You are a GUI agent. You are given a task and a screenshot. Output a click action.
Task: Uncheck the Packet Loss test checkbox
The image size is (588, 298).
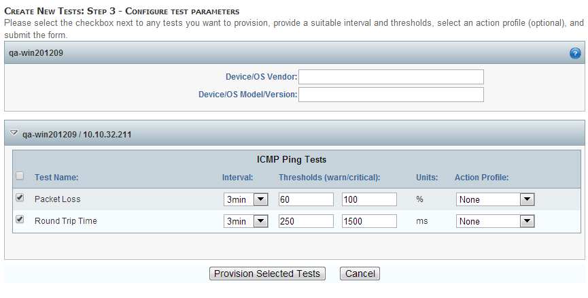coord(20,199)
